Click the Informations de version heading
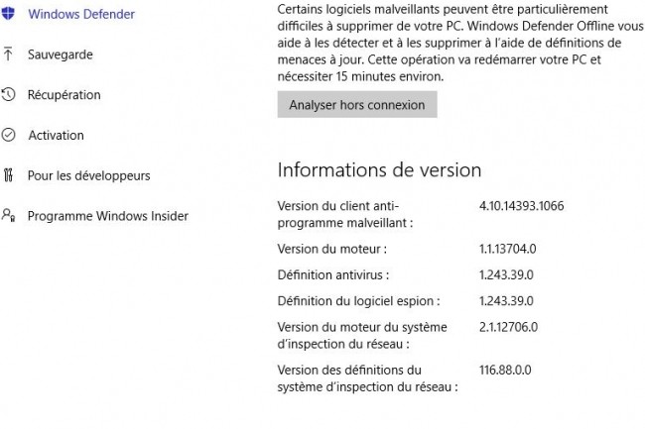 click(379, 170)
